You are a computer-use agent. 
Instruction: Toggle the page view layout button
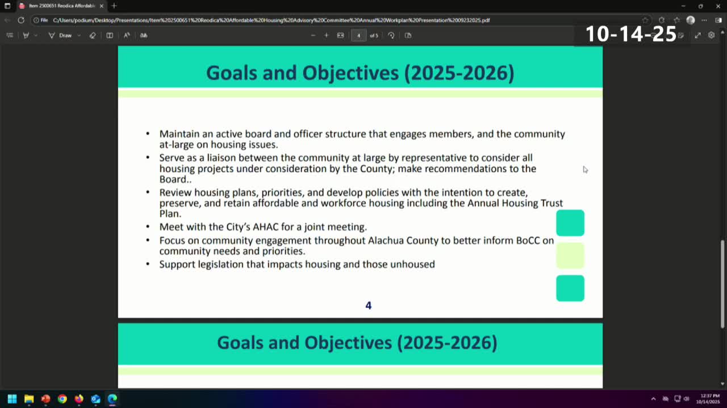click(x=110, y=35)
